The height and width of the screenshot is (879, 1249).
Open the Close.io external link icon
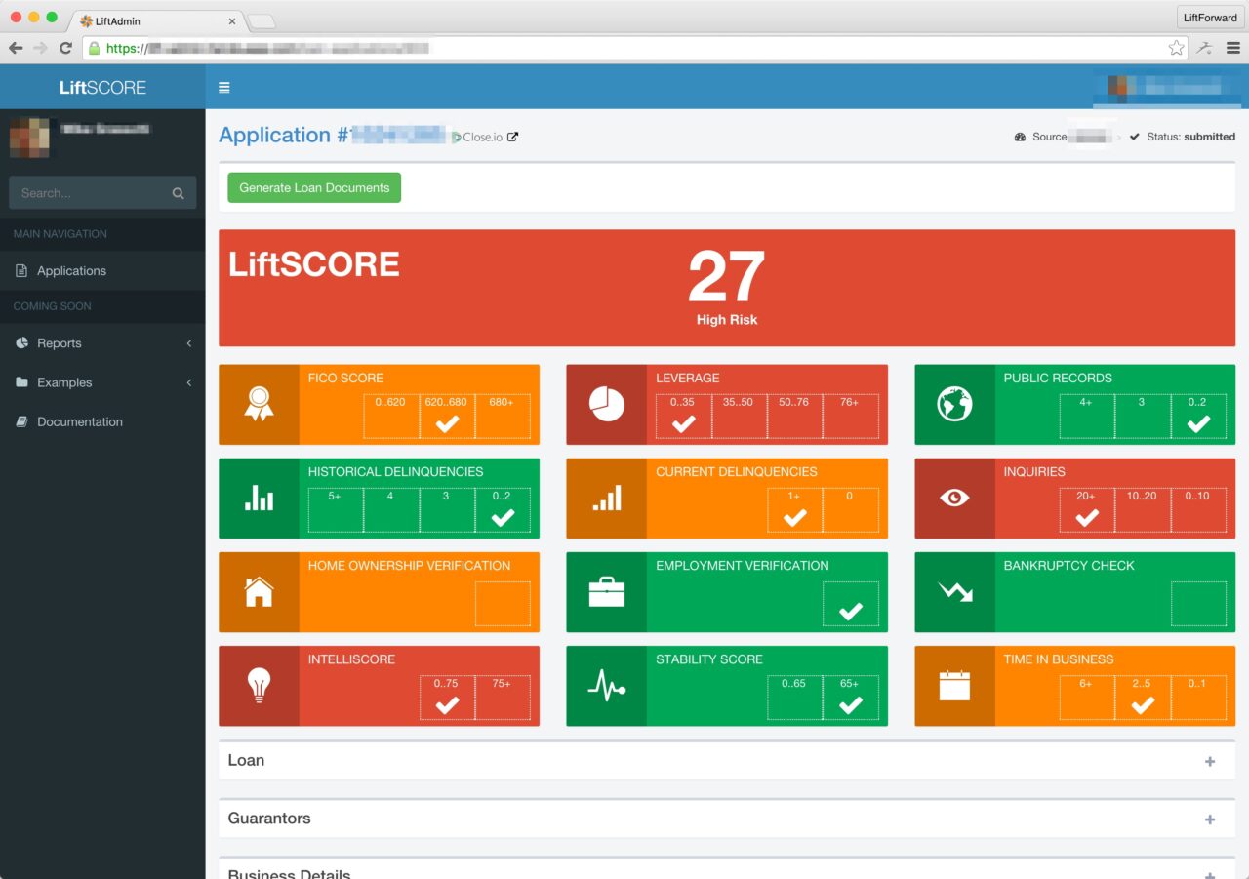[513, 137]
